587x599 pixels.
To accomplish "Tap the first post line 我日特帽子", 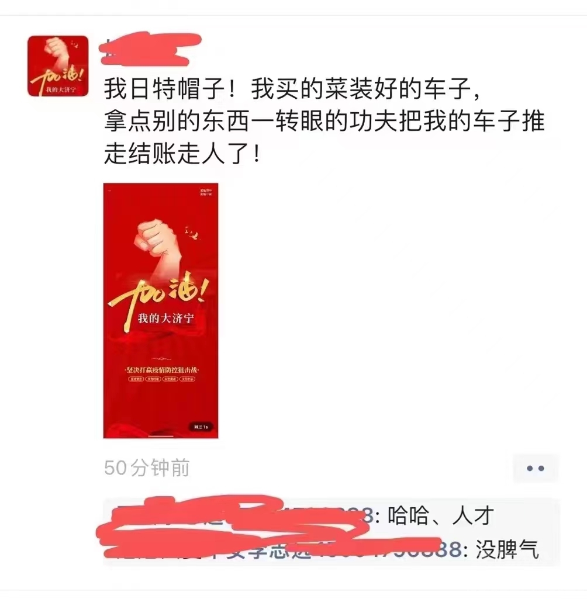I will [x=292, y=89].
